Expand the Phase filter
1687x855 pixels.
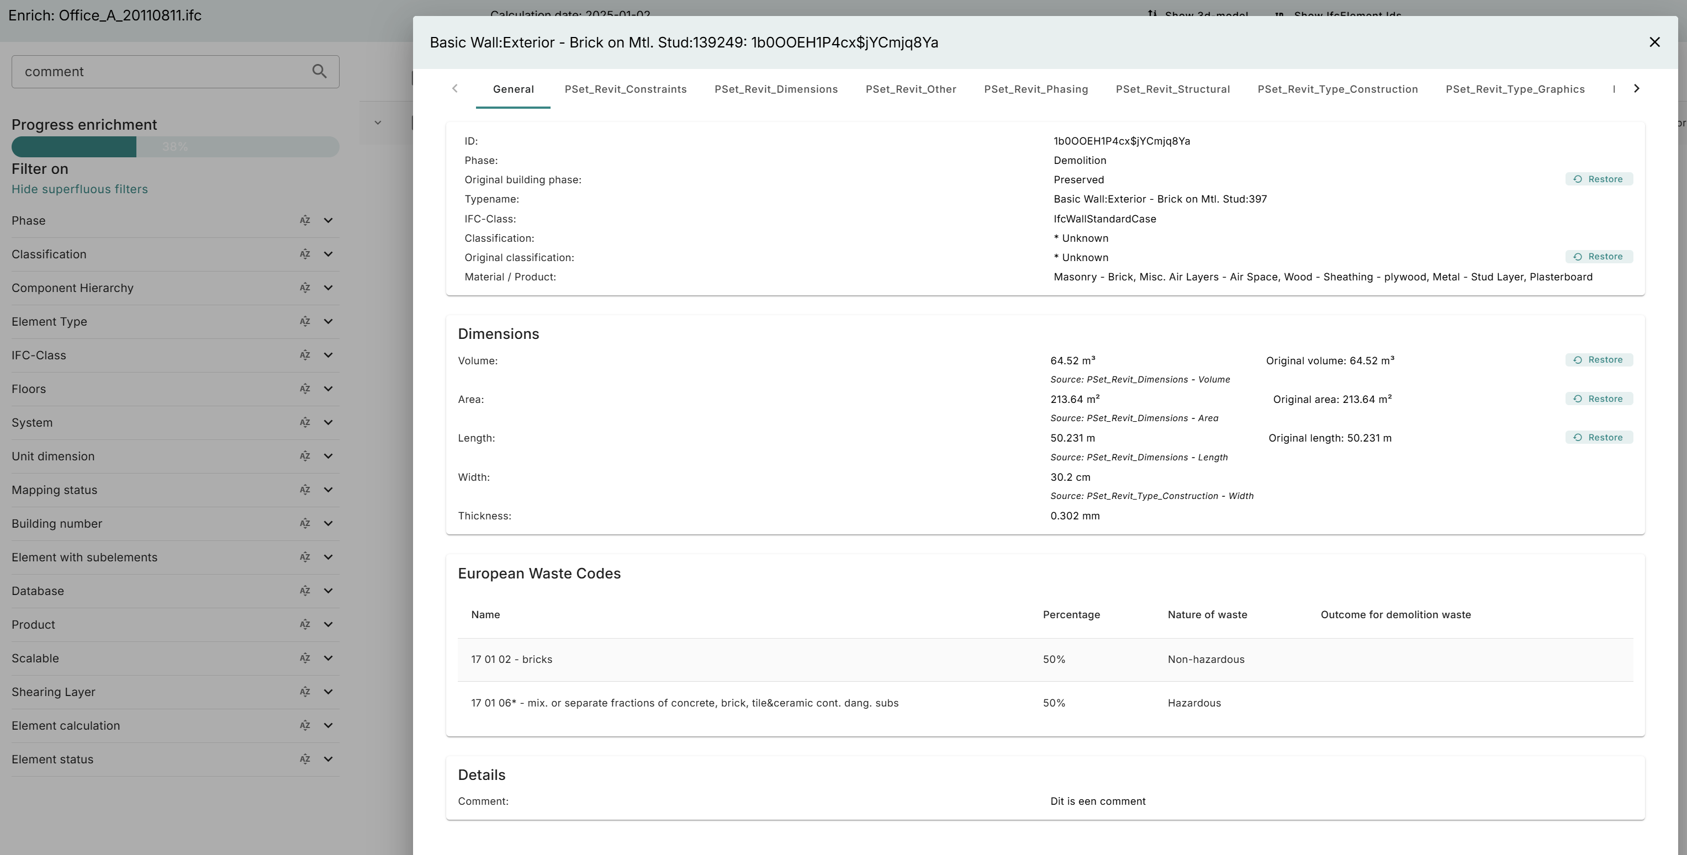[x=328, y=221]
